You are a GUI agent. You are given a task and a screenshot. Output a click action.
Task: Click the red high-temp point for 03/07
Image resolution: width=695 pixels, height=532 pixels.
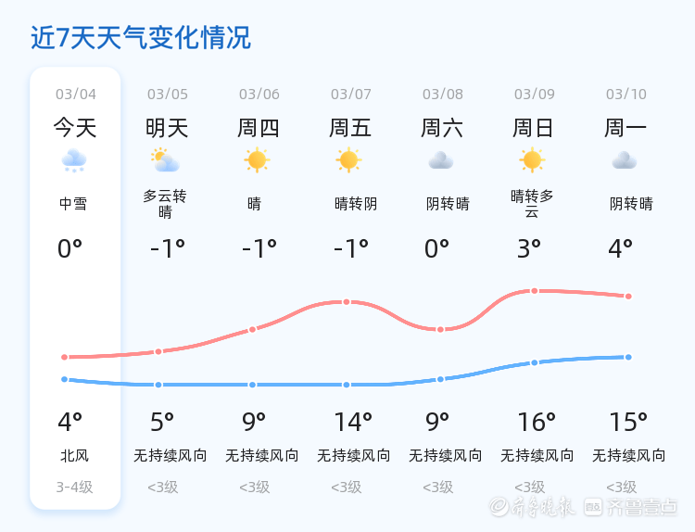pyautogui.click(x=347, y=302)
